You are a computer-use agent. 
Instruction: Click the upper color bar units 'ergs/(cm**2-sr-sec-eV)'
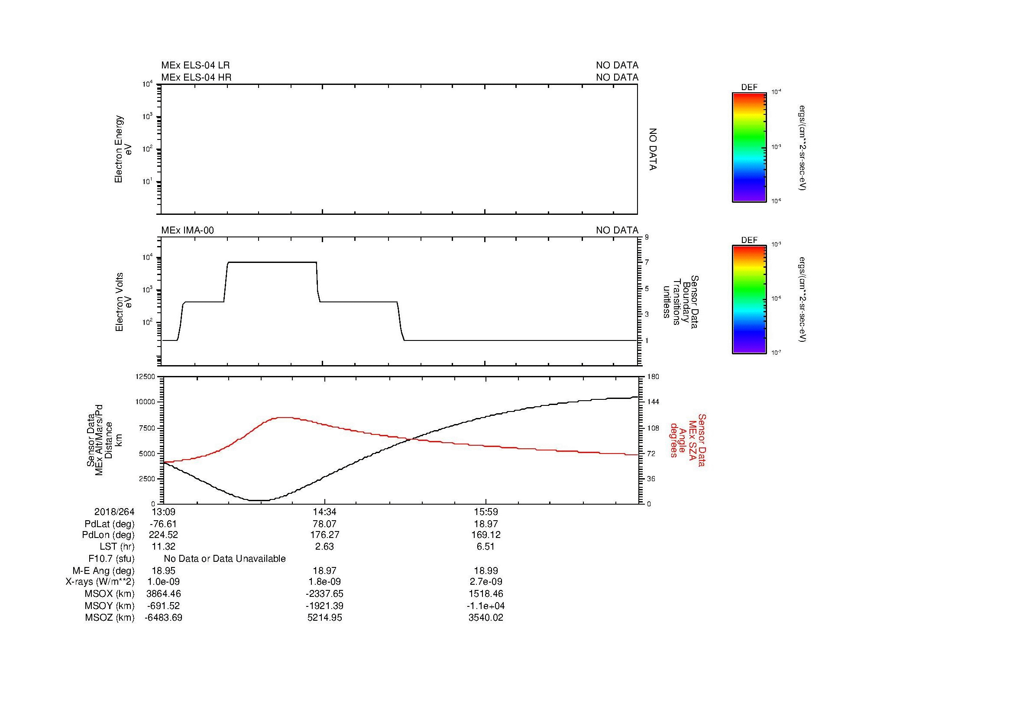(802, 148)
